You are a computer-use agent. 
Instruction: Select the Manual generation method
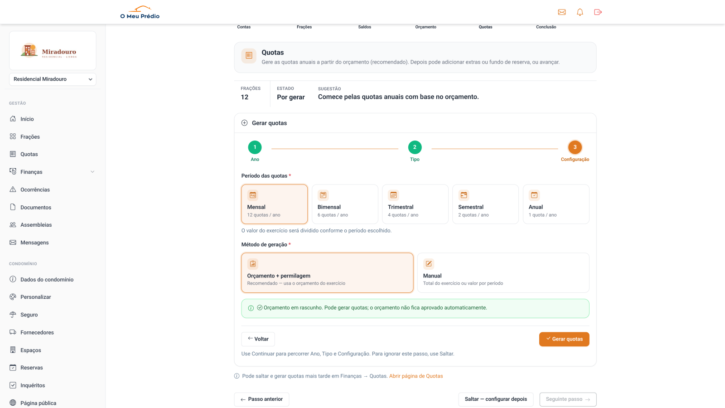point(503,273)
